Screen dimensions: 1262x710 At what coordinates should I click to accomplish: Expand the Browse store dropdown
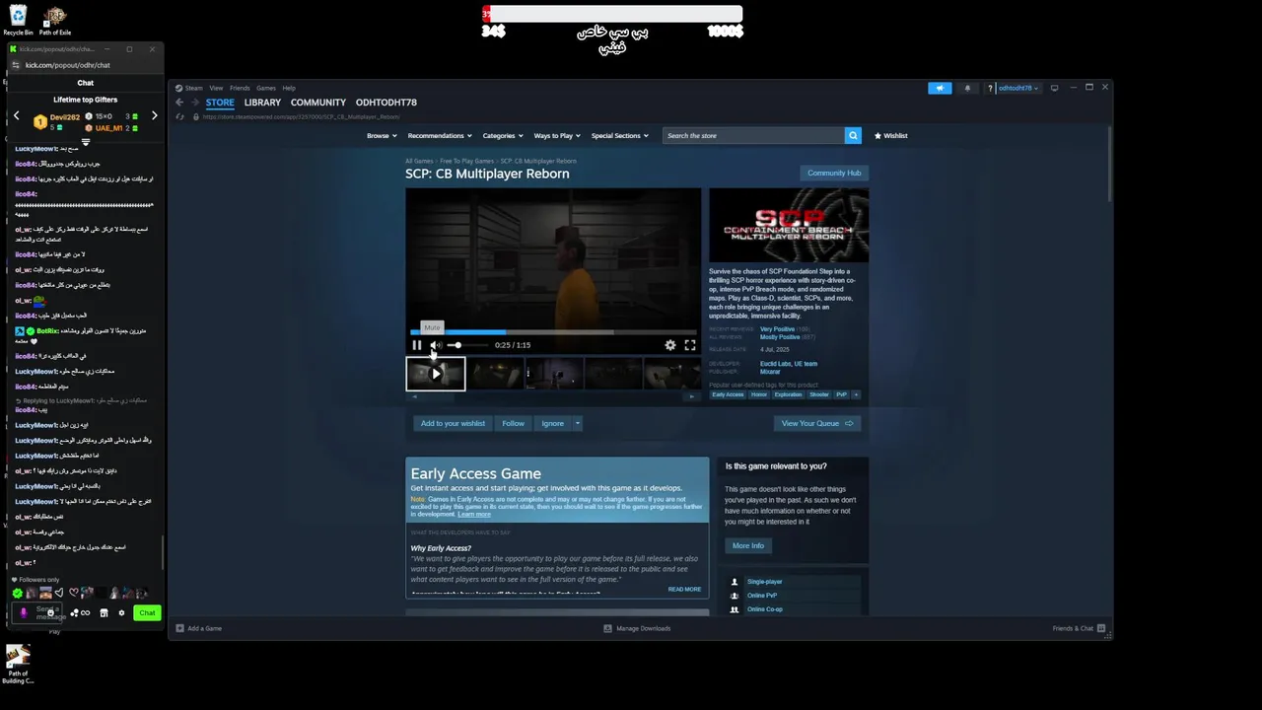(x=382, y=135)
